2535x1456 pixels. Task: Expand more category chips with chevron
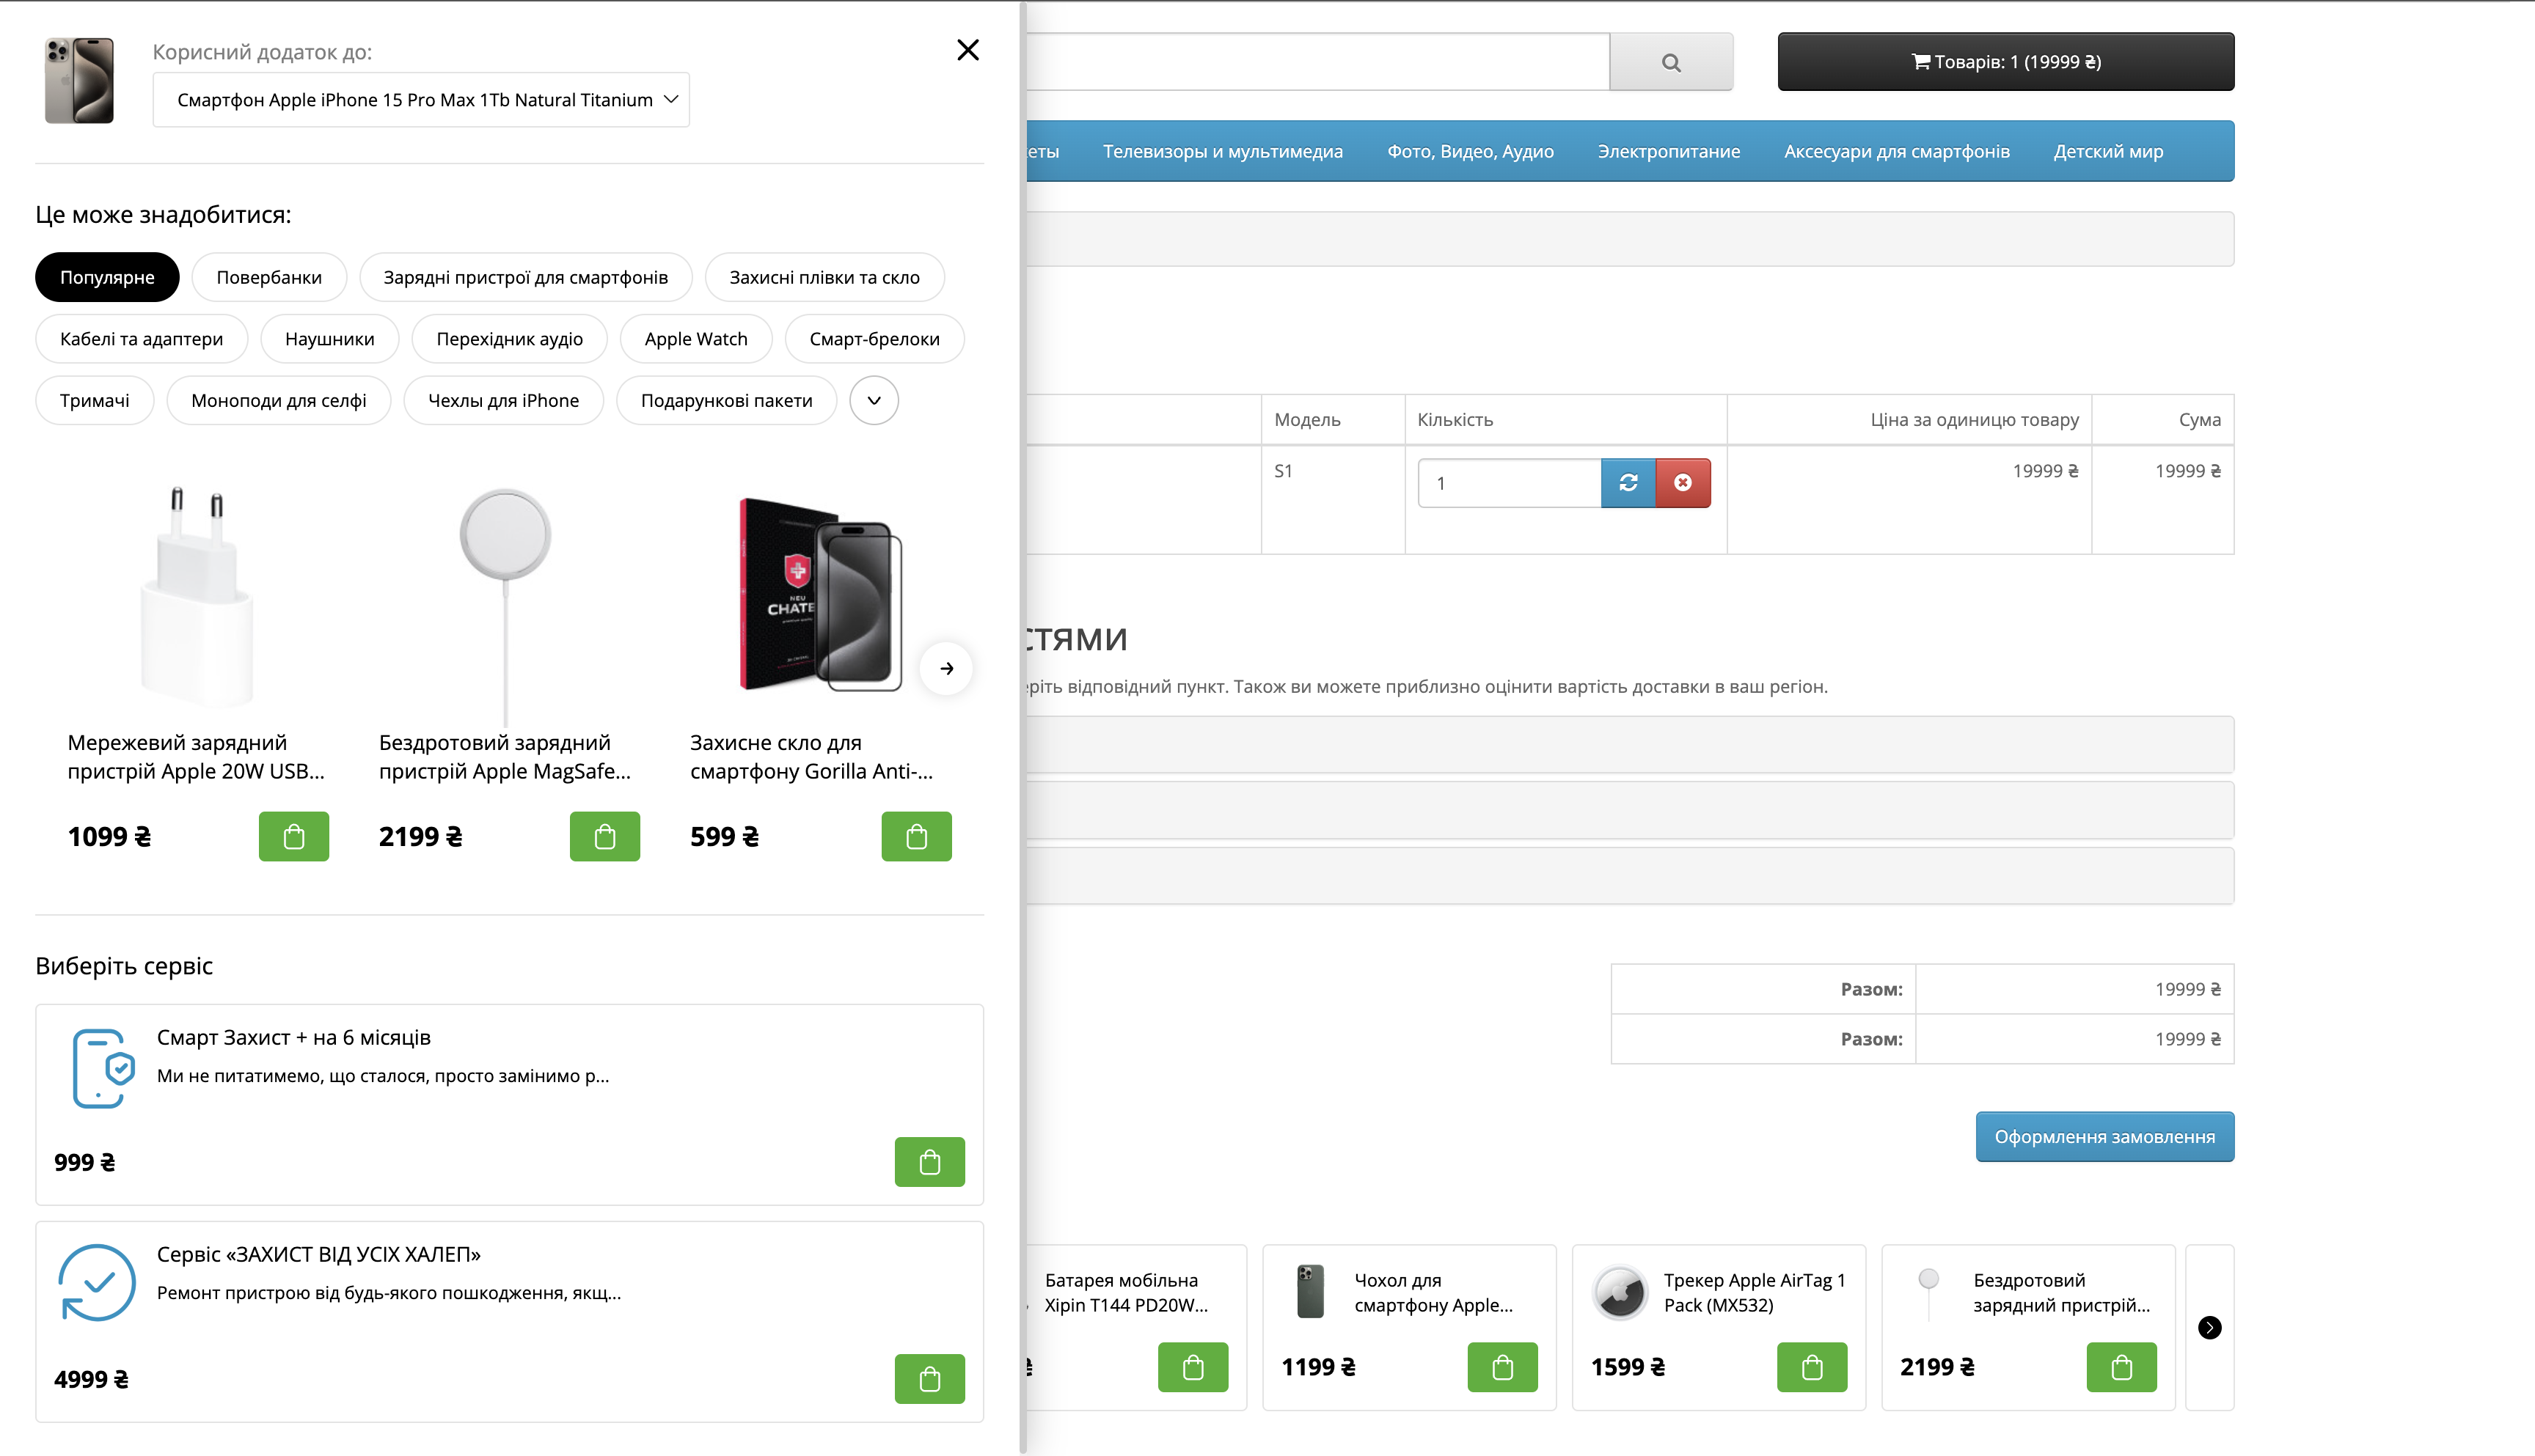[874, 400]
